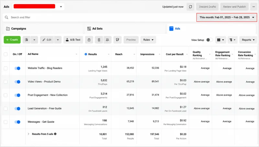This screenshot has height=147, width=259.
Task: Click the Edit button
Action: coord(47,40)
